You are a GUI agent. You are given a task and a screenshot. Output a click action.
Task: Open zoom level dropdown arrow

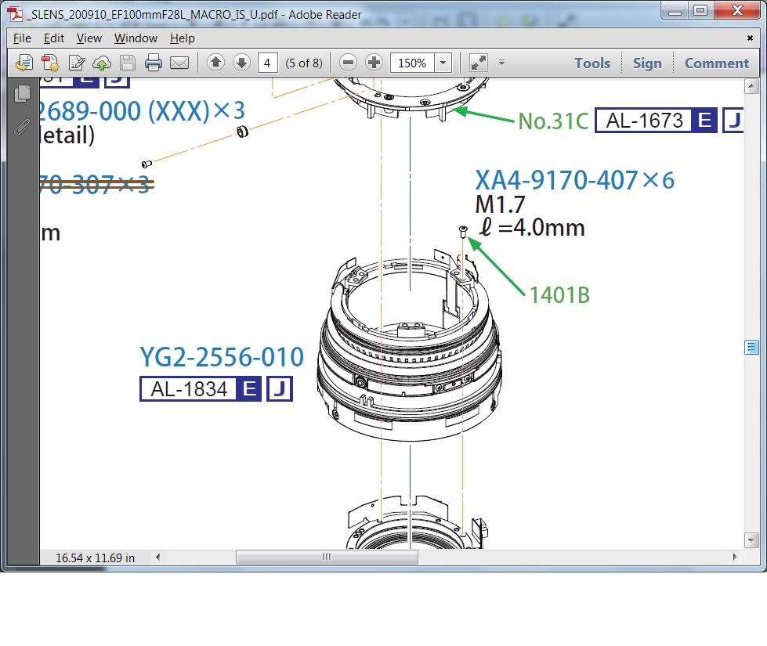[443, 63]
